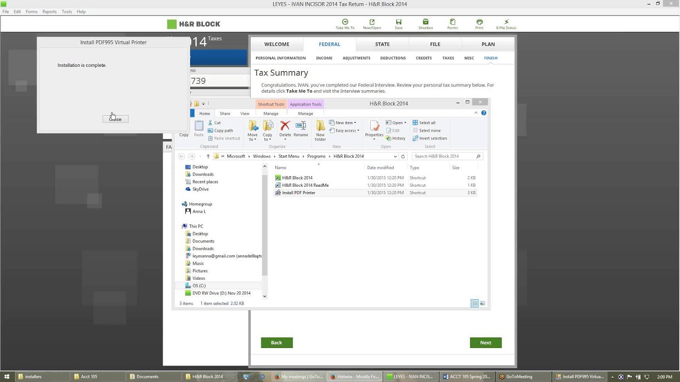This screenshot has height=382, width=680.
Task: Click Invert selection in the ribbon
Action: (430, 138)
